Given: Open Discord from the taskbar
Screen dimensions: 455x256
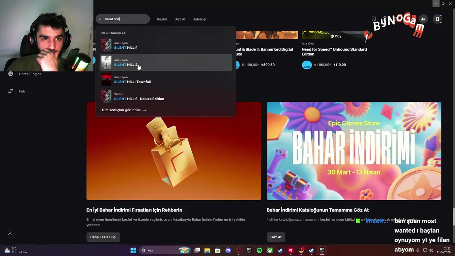Looking at the screenshot, I should pyautogui.click(x=228, y=250).
